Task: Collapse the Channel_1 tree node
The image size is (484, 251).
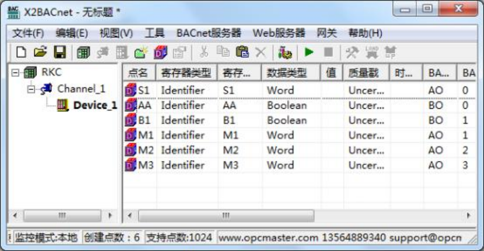Action: click(31, 89)
